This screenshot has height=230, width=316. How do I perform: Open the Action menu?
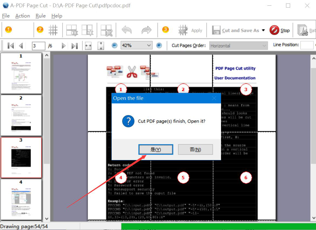coord(23,16)
